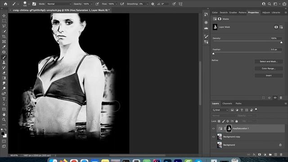Select the Gradient tool
288x162 pixels.
pos(4,78)
